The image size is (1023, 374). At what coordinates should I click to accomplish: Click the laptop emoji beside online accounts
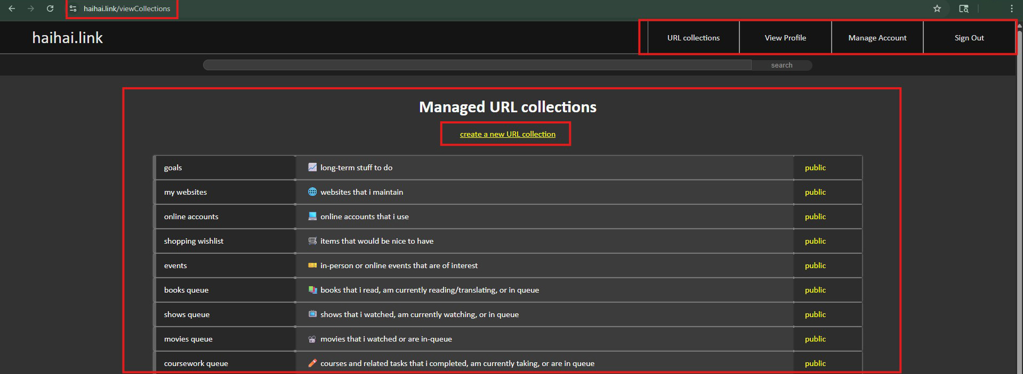[312, 216]
